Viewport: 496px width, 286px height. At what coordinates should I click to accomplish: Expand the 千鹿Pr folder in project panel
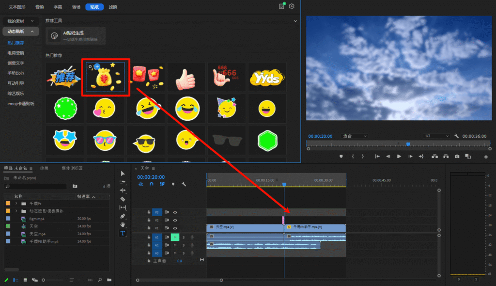(x=16, y=204)
